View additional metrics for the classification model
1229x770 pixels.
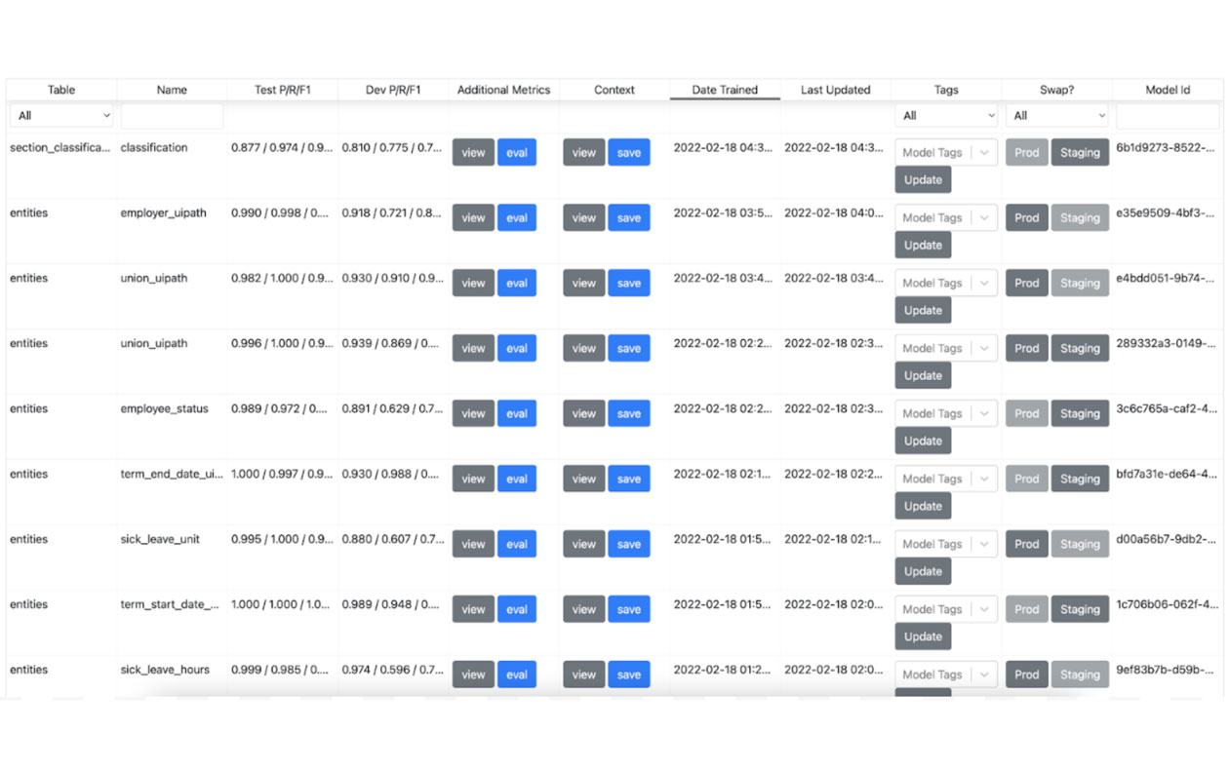(x=472, y=152)
